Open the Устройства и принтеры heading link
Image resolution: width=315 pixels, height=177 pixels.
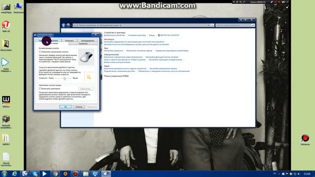click(115, 32)
